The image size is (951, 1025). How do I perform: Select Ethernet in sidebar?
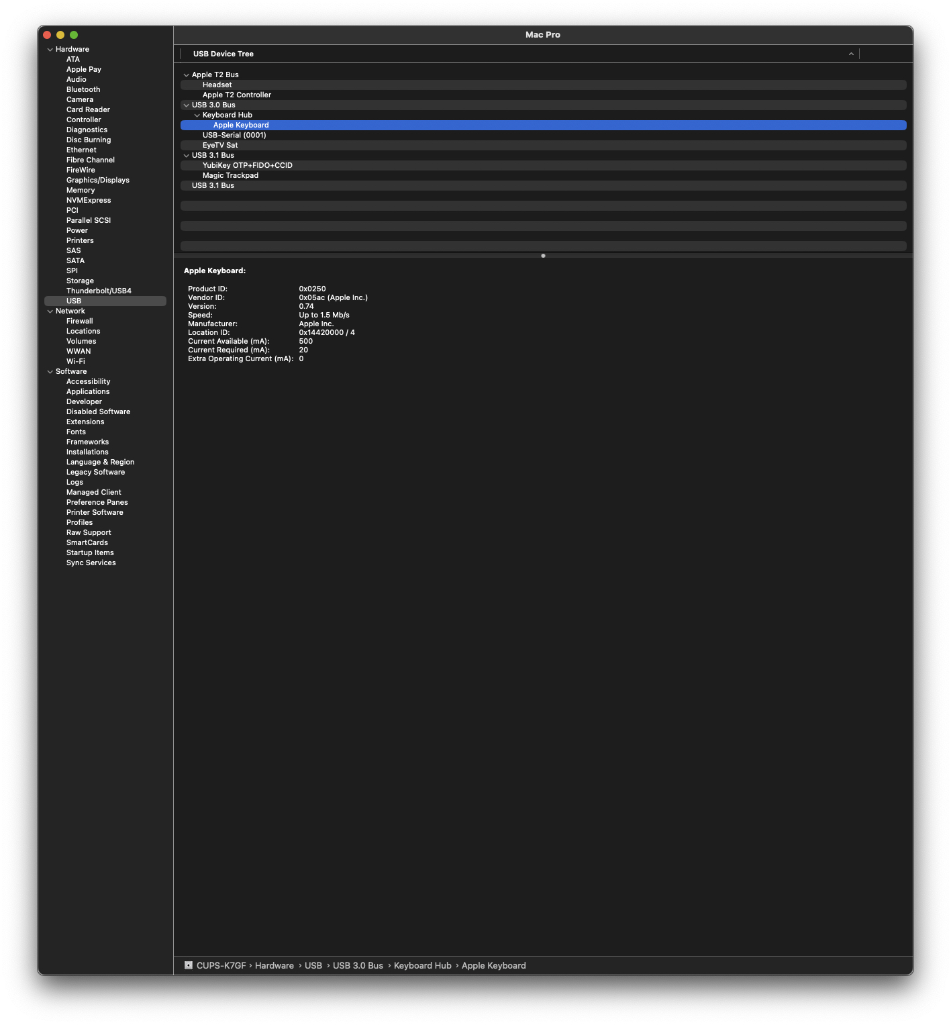(x=81, y=150)
